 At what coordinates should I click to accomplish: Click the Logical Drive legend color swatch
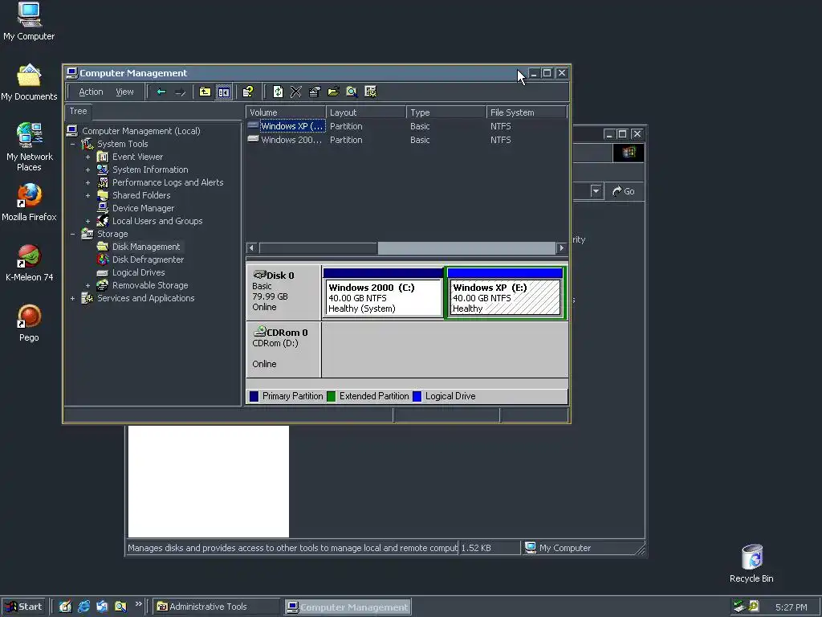[x=417, y=396]
